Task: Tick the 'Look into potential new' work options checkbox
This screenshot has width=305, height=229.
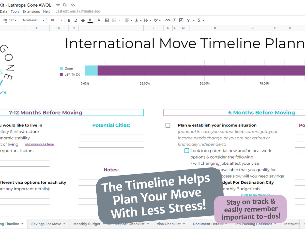Action: 187,151
